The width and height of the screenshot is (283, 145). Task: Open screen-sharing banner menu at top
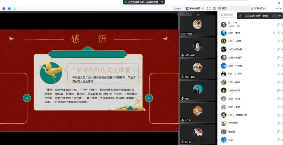click(x=162, y=2)
